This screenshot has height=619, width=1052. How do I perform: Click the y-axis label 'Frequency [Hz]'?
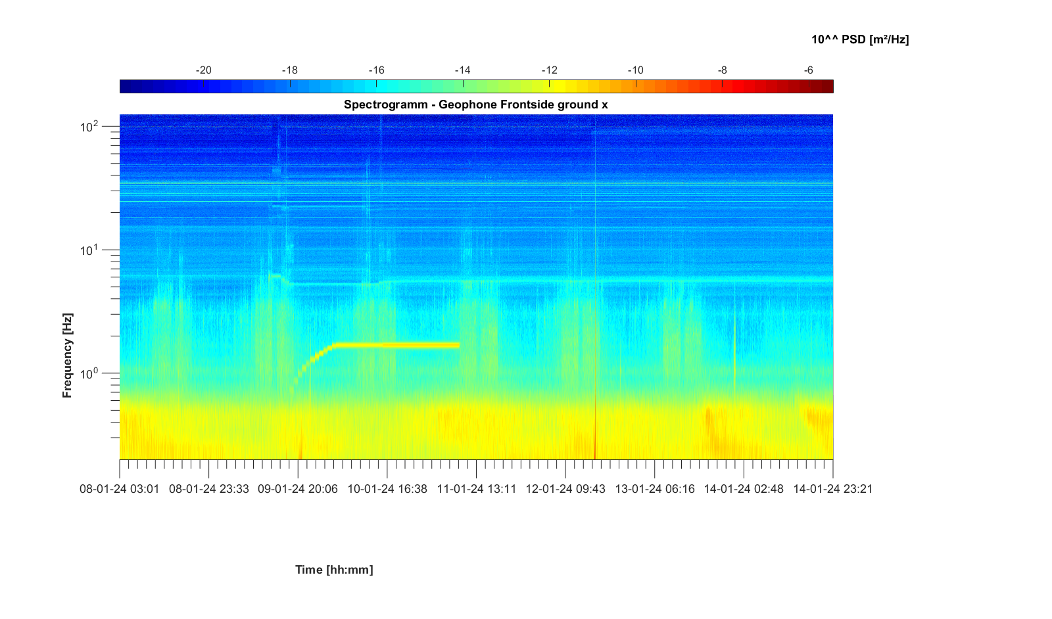[x=67, y=355]
